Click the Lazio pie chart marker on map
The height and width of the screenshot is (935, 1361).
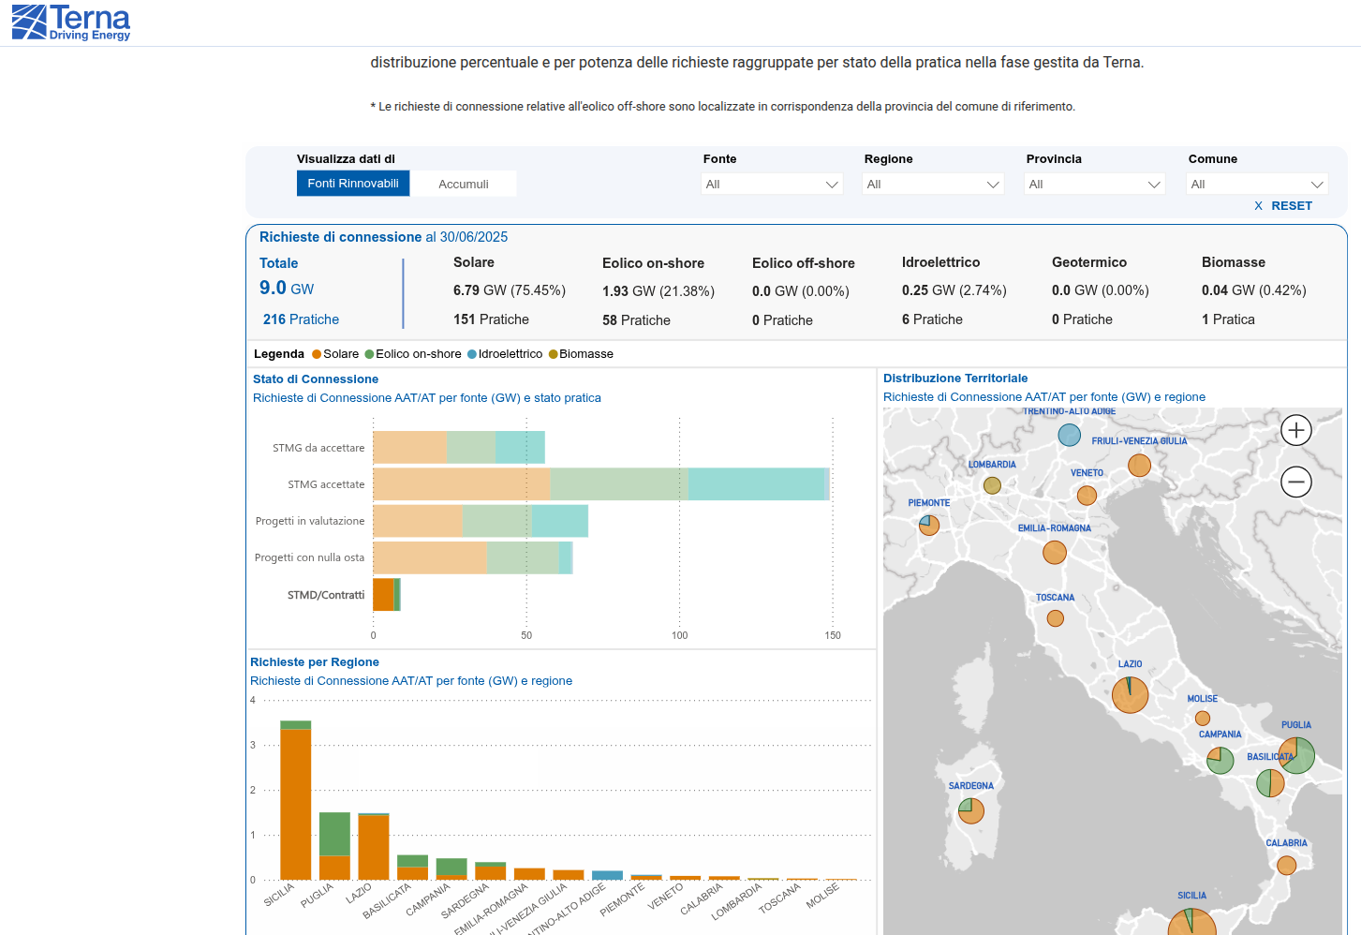1130,695
